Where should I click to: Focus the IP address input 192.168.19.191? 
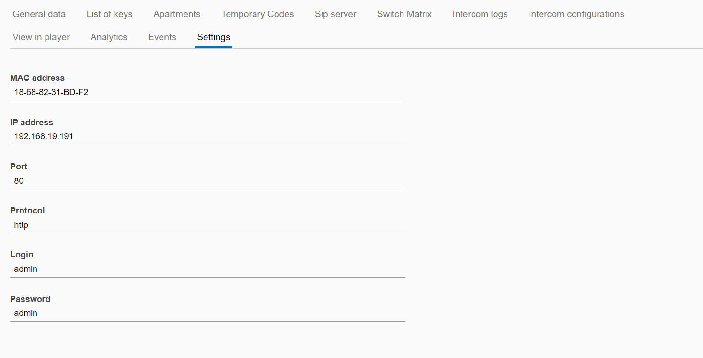point(207,137)
